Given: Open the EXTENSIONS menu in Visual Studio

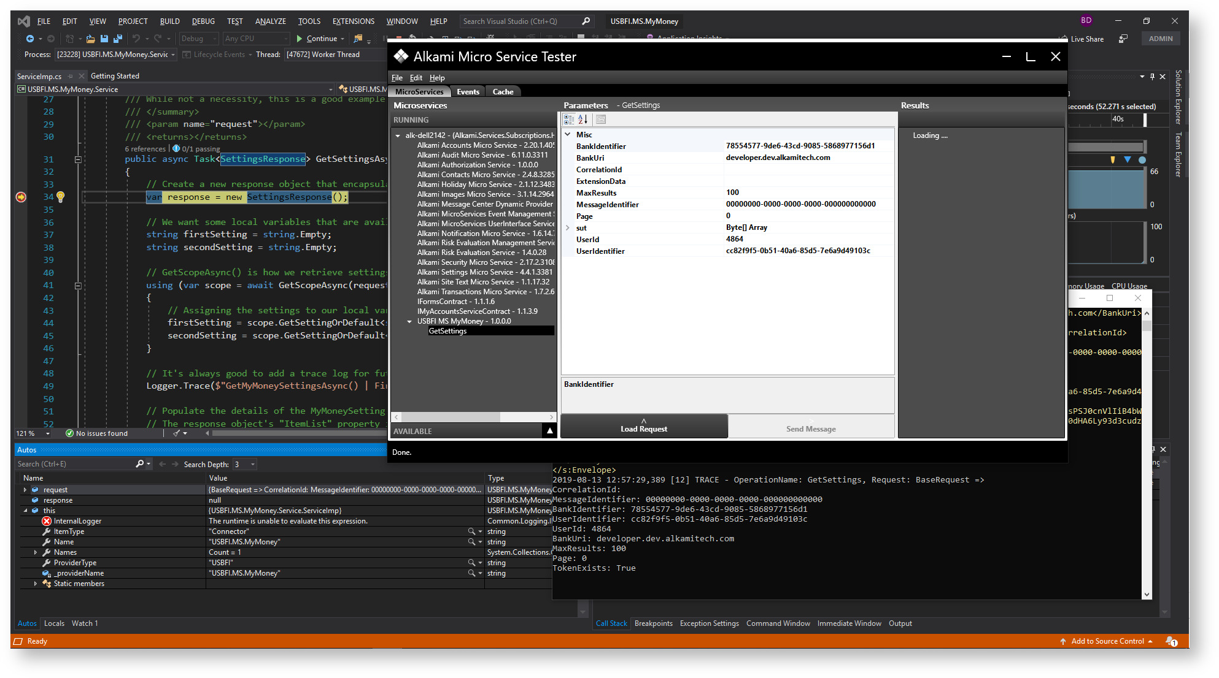Looking at the screenshot, I should 354,21.
